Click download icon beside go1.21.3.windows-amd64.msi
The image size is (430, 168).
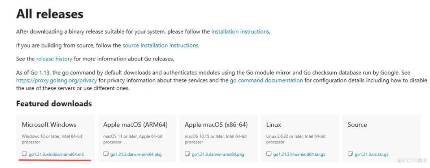pos(24,154)
